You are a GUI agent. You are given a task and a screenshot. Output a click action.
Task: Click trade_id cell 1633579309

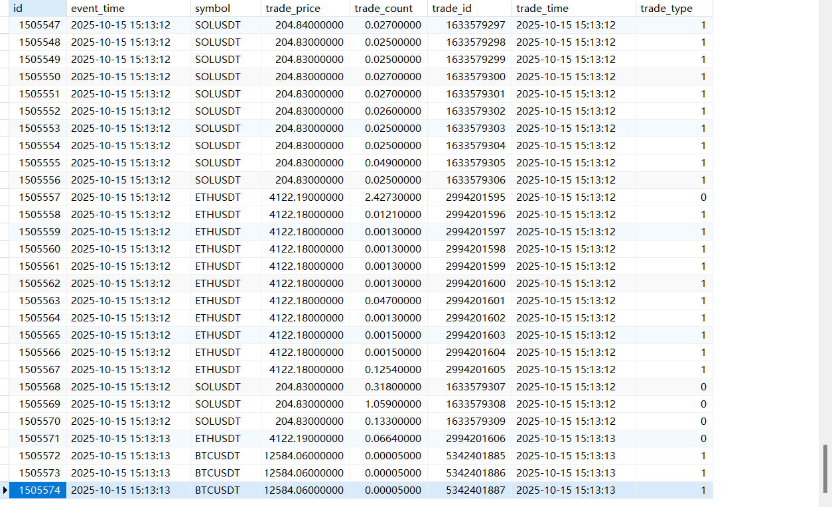[470, 422]
